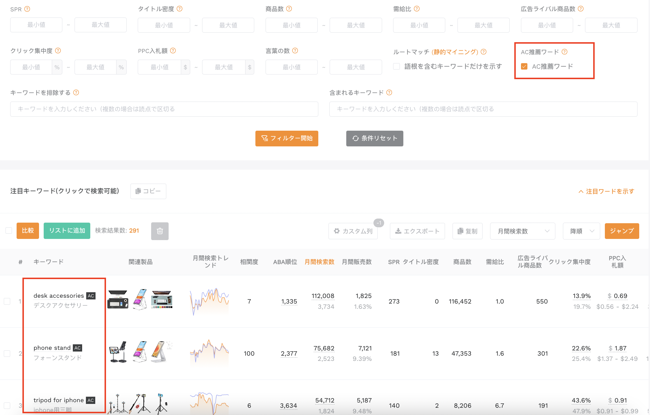Open the phone stand keyword link
The width and height of the screenshot is (650, 415).
52,348
